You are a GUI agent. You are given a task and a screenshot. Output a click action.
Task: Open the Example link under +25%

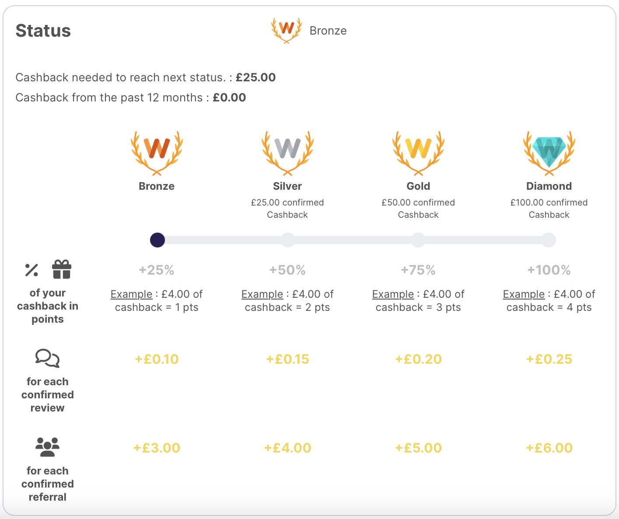coord(131,294)
